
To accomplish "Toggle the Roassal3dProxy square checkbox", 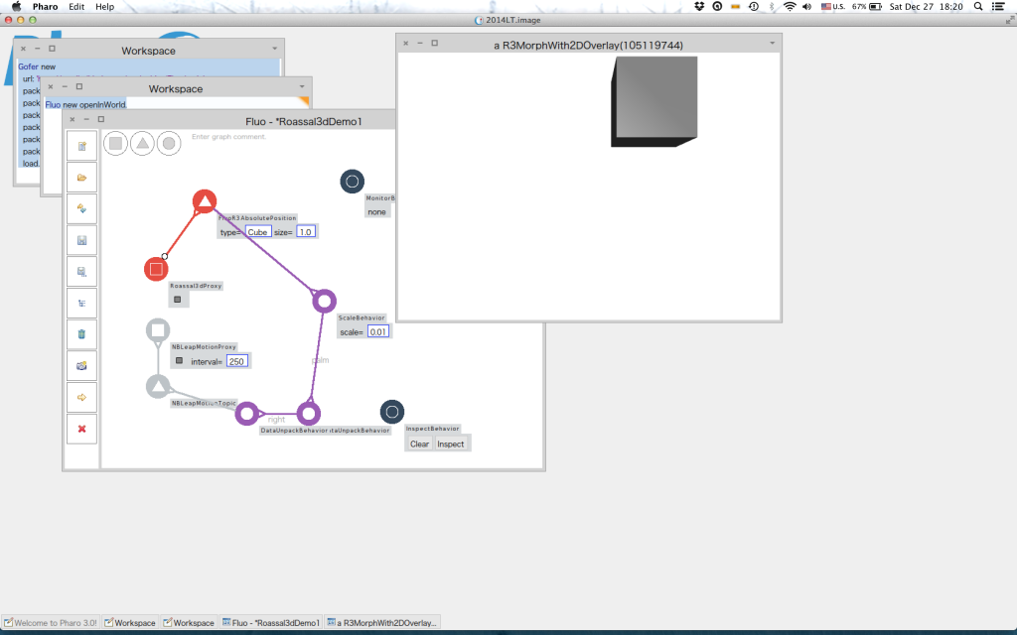I will pos(177,300).
